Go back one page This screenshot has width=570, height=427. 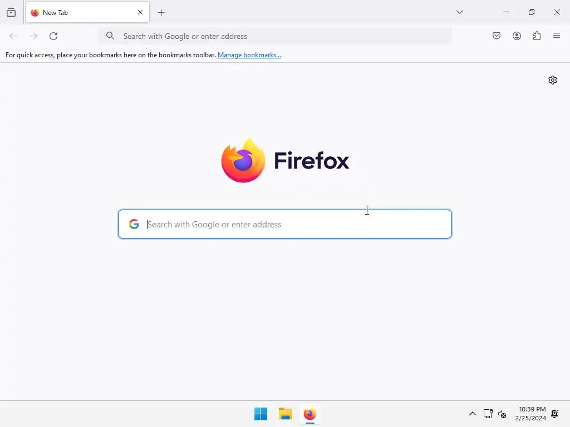(x=13, y=36)
